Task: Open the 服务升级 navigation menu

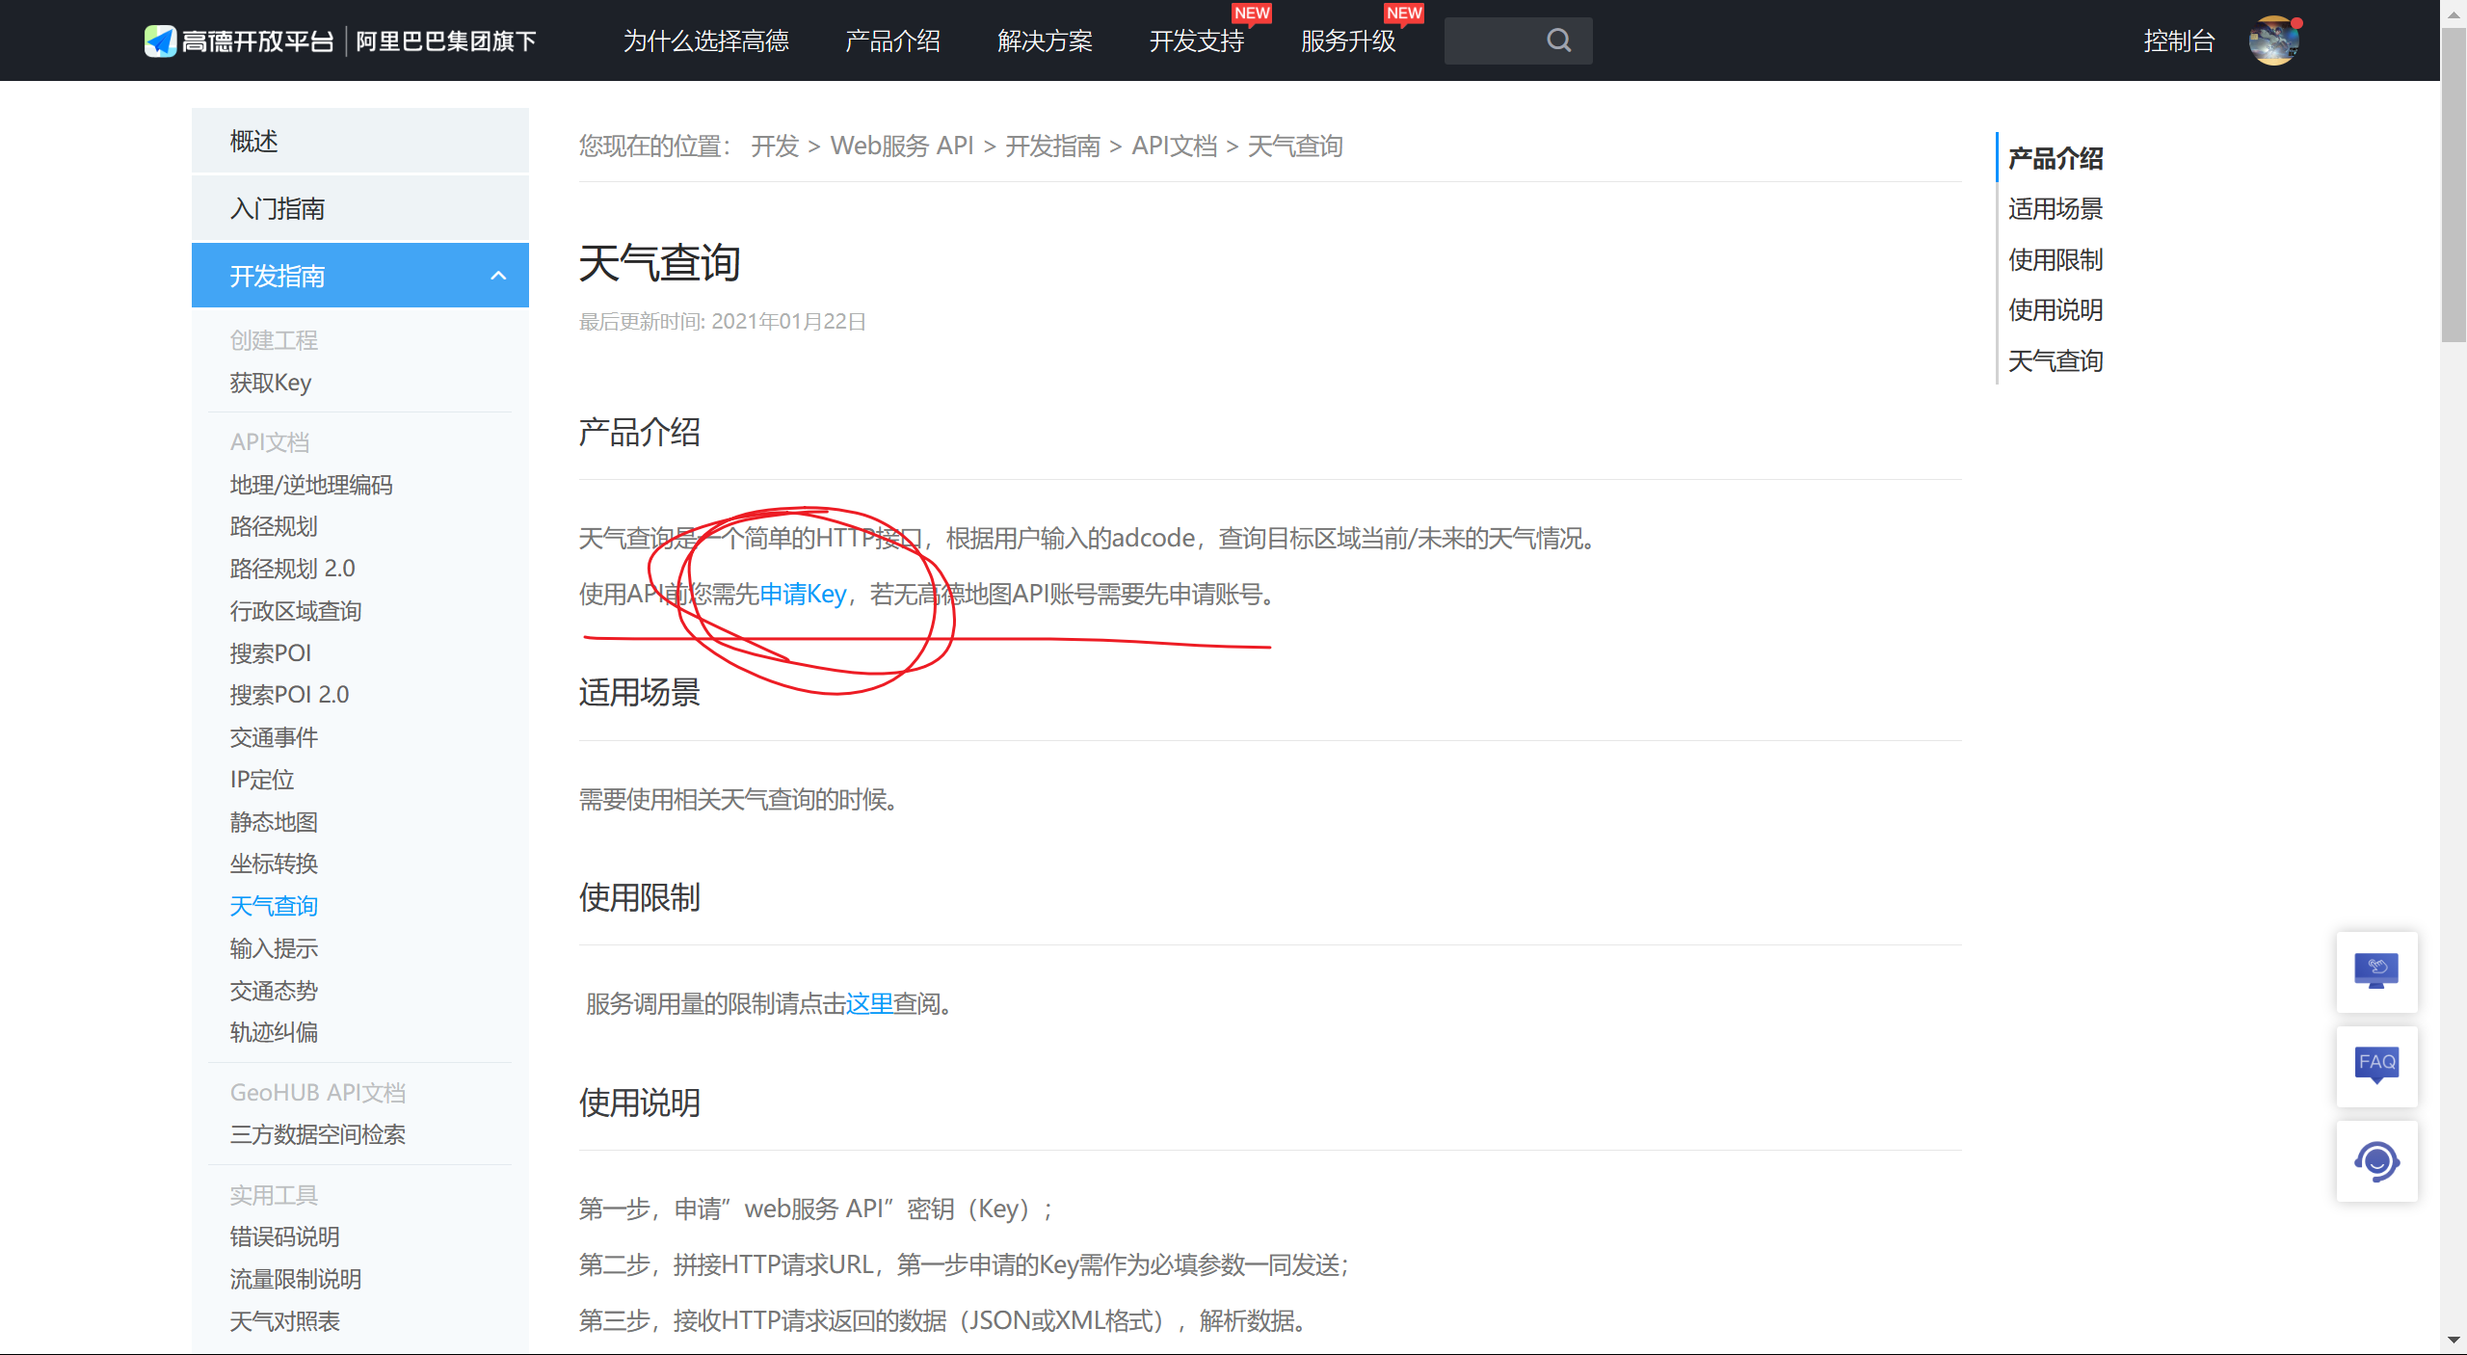Action: (1348, 40)
